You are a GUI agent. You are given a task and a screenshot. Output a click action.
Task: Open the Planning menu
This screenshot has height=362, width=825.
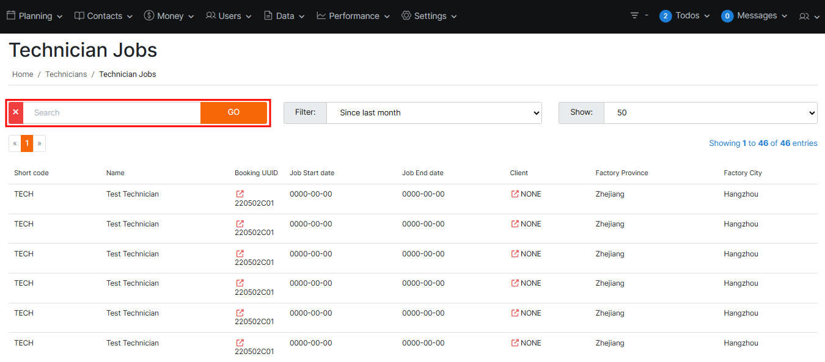click(35, 16)
